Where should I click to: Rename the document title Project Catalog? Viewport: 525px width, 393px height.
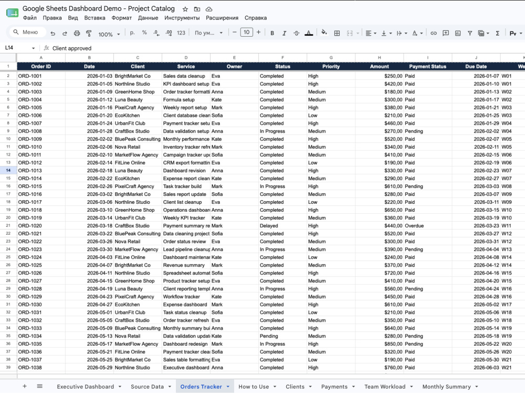tap(99, 9)
